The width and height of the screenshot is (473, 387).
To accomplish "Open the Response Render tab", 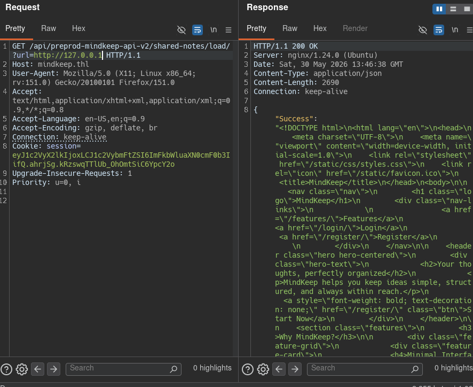I will click(355, 28).
